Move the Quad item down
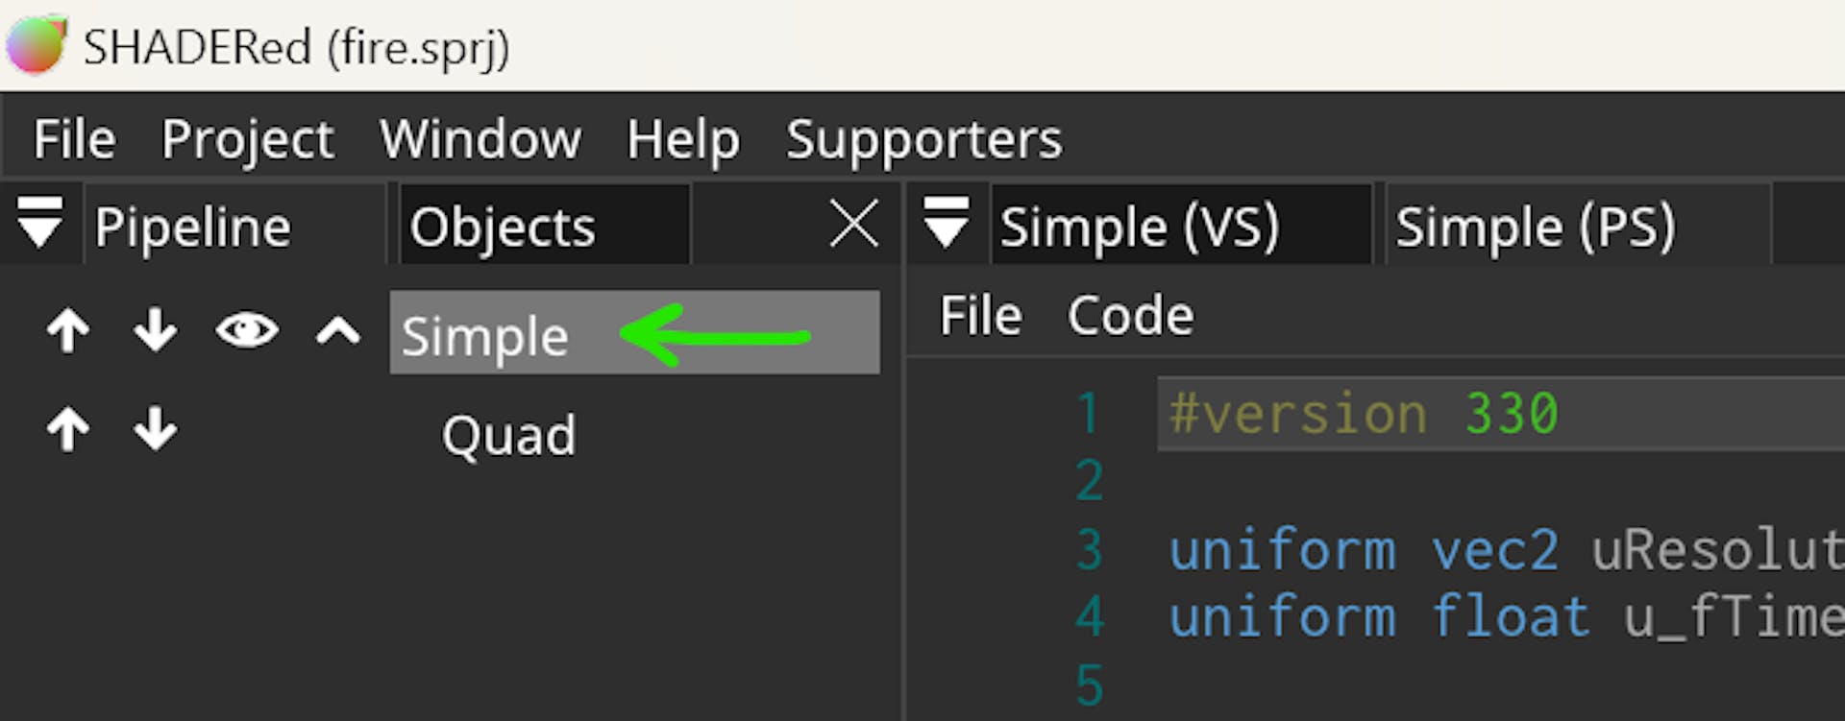 click(155, 429)
